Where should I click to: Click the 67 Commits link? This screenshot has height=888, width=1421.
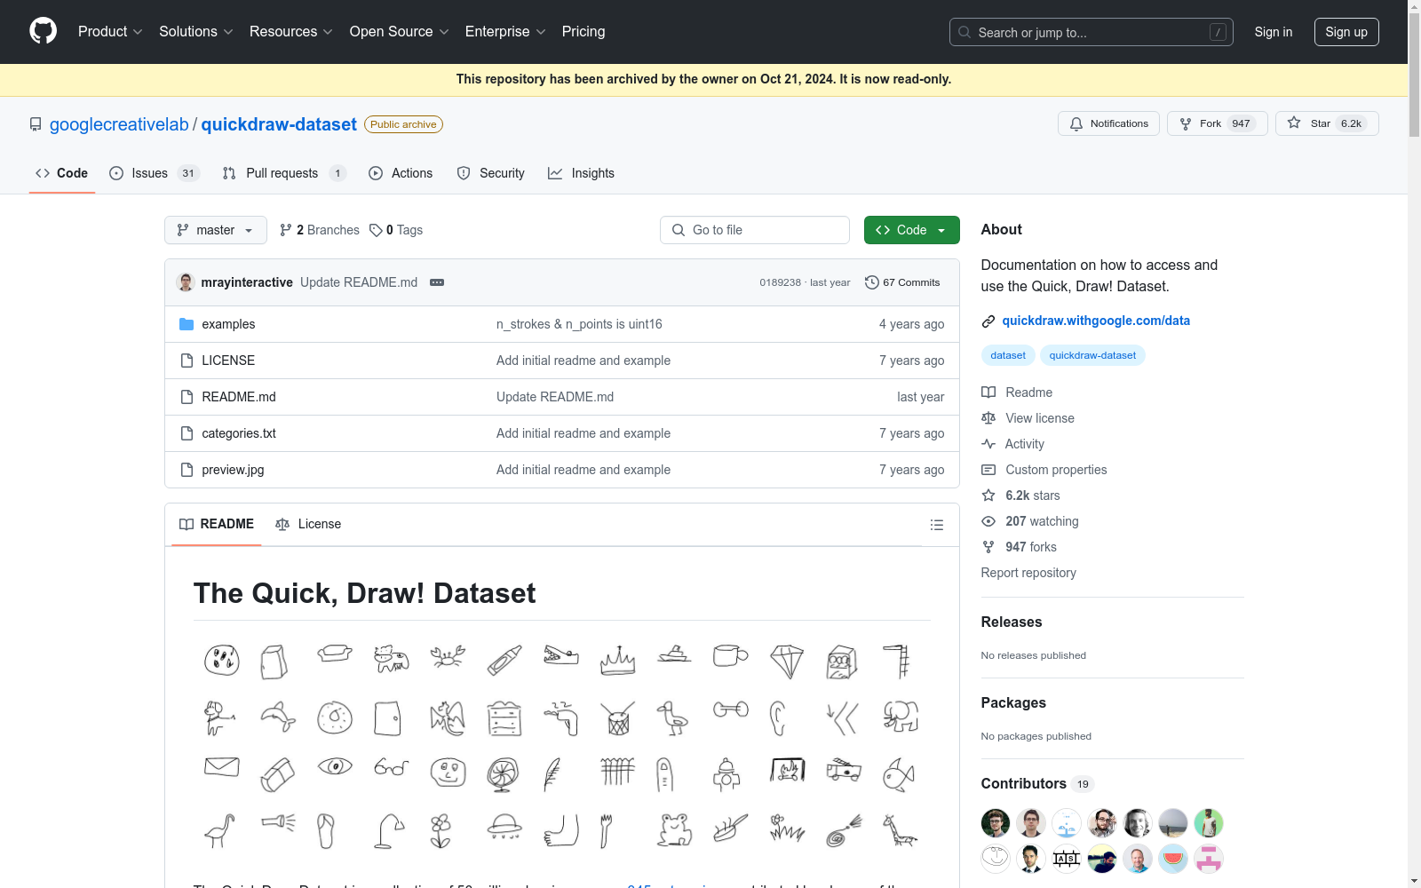(x=902, y=282)
